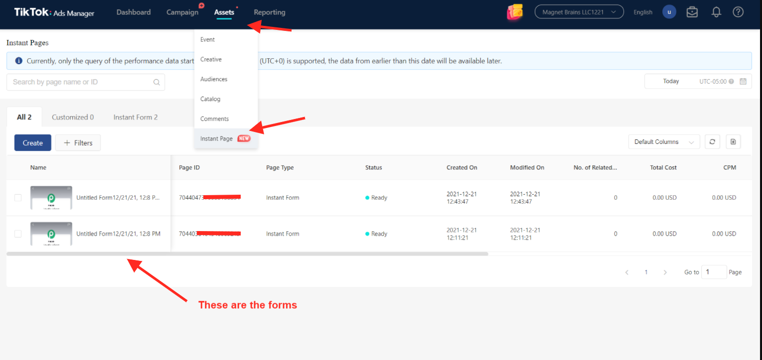Click the horizontal table scrollbar
Viewport: 762px width, 360px height.
click(x=247, y=254)
